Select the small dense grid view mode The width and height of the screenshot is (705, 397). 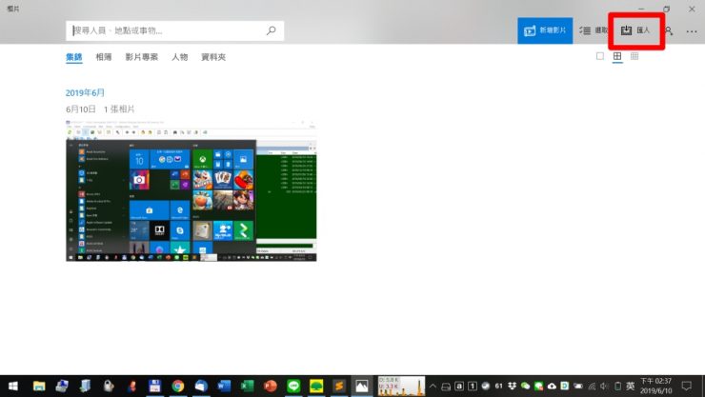(634, 56)
